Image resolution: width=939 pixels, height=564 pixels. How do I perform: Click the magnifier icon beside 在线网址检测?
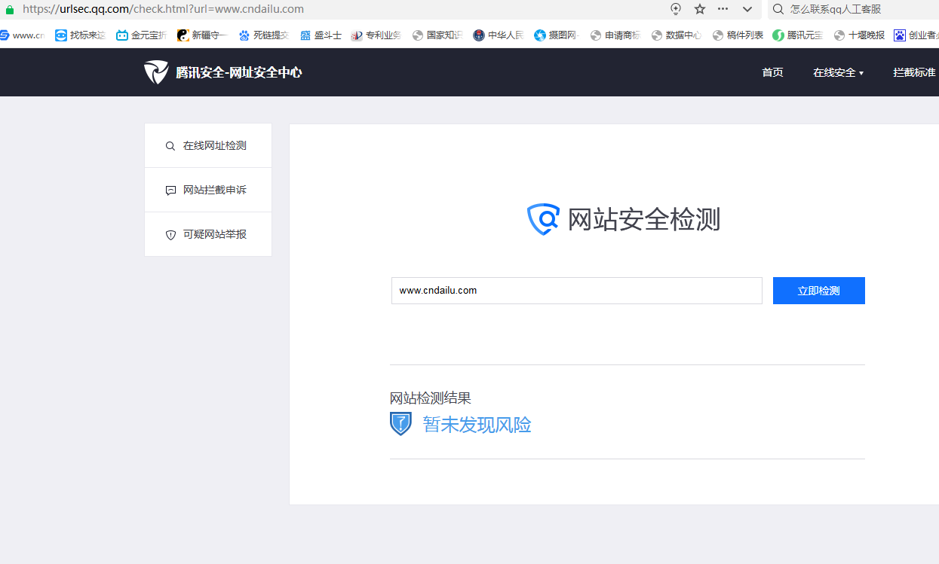pos(170,146)
